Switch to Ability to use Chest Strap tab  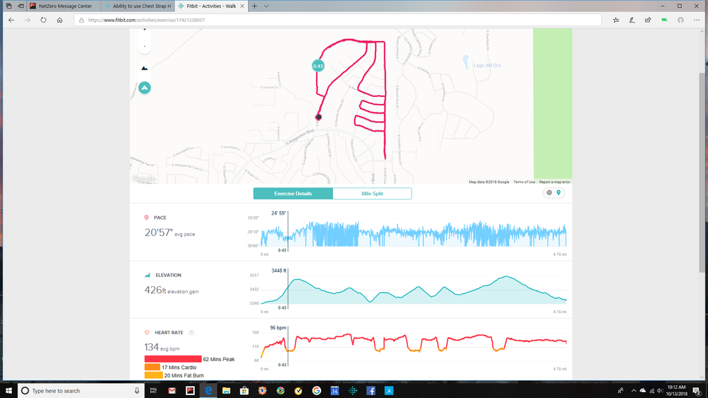138,6
